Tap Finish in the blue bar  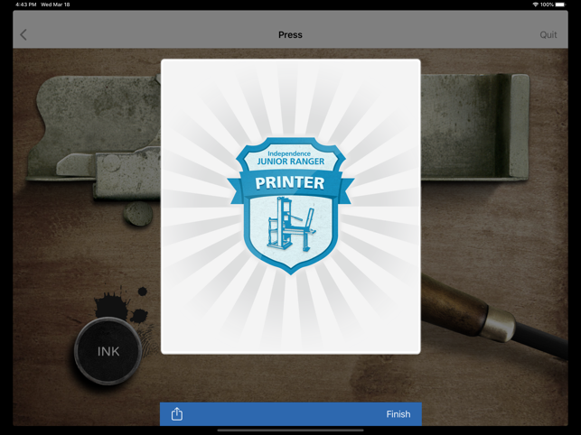pyautogui.click(x=398, y=414)
